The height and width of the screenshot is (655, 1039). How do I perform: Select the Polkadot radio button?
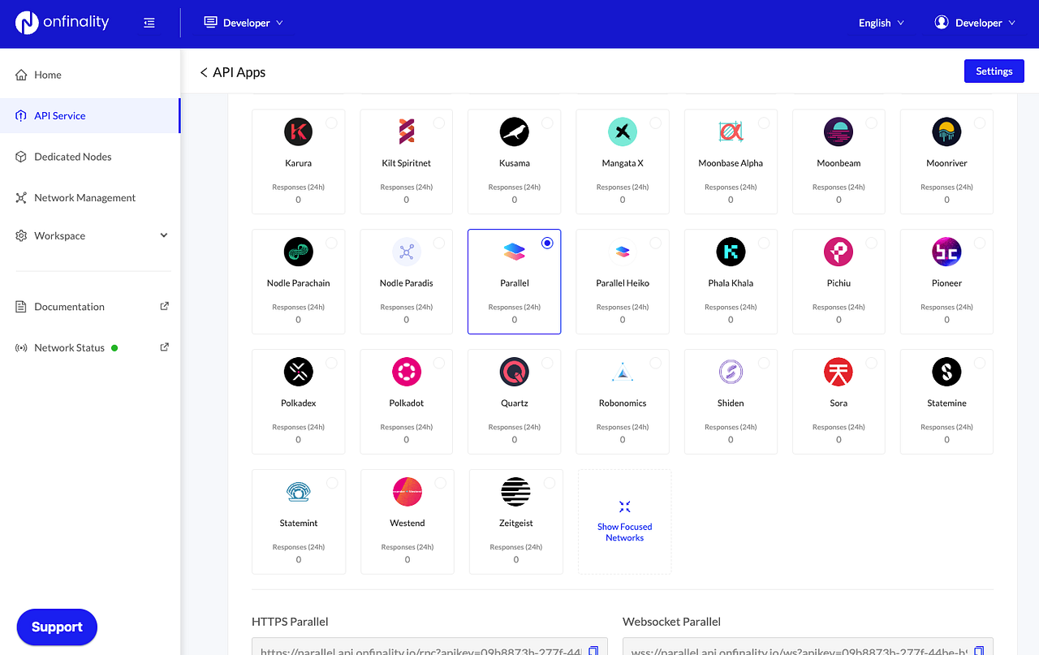tap(439, 363)
